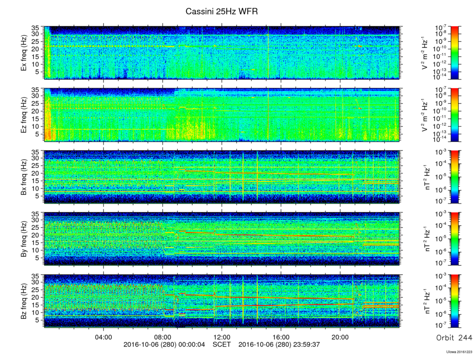Screen dimensions: 473x354
Task: Click inside the Bz spectrogram panel
Action: [x=222, y=301]
